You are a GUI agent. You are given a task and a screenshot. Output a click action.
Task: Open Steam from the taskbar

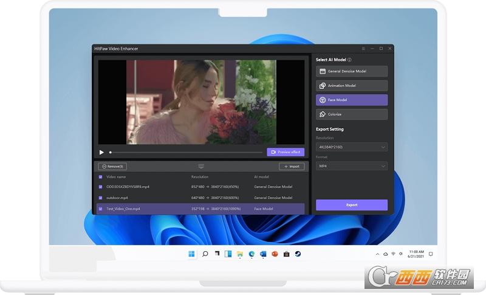(298, 254)
